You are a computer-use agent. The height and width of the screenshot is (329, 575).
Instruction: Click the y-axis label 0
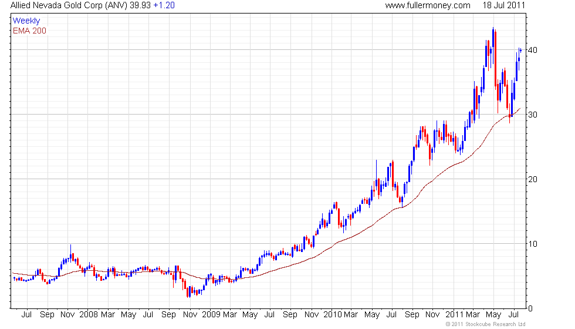(x=530, y=308)
